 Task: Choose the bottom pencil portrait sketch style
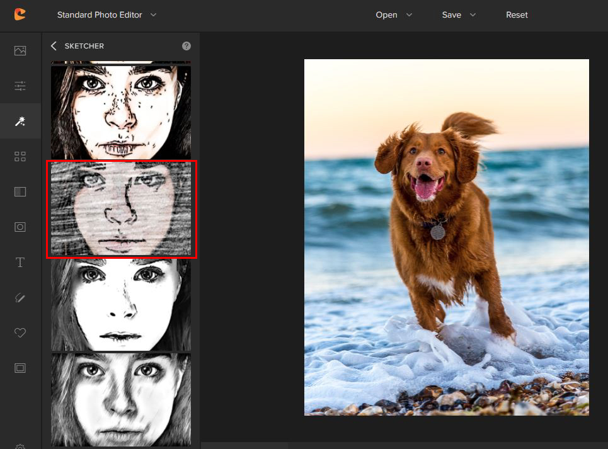coord(121,400)
